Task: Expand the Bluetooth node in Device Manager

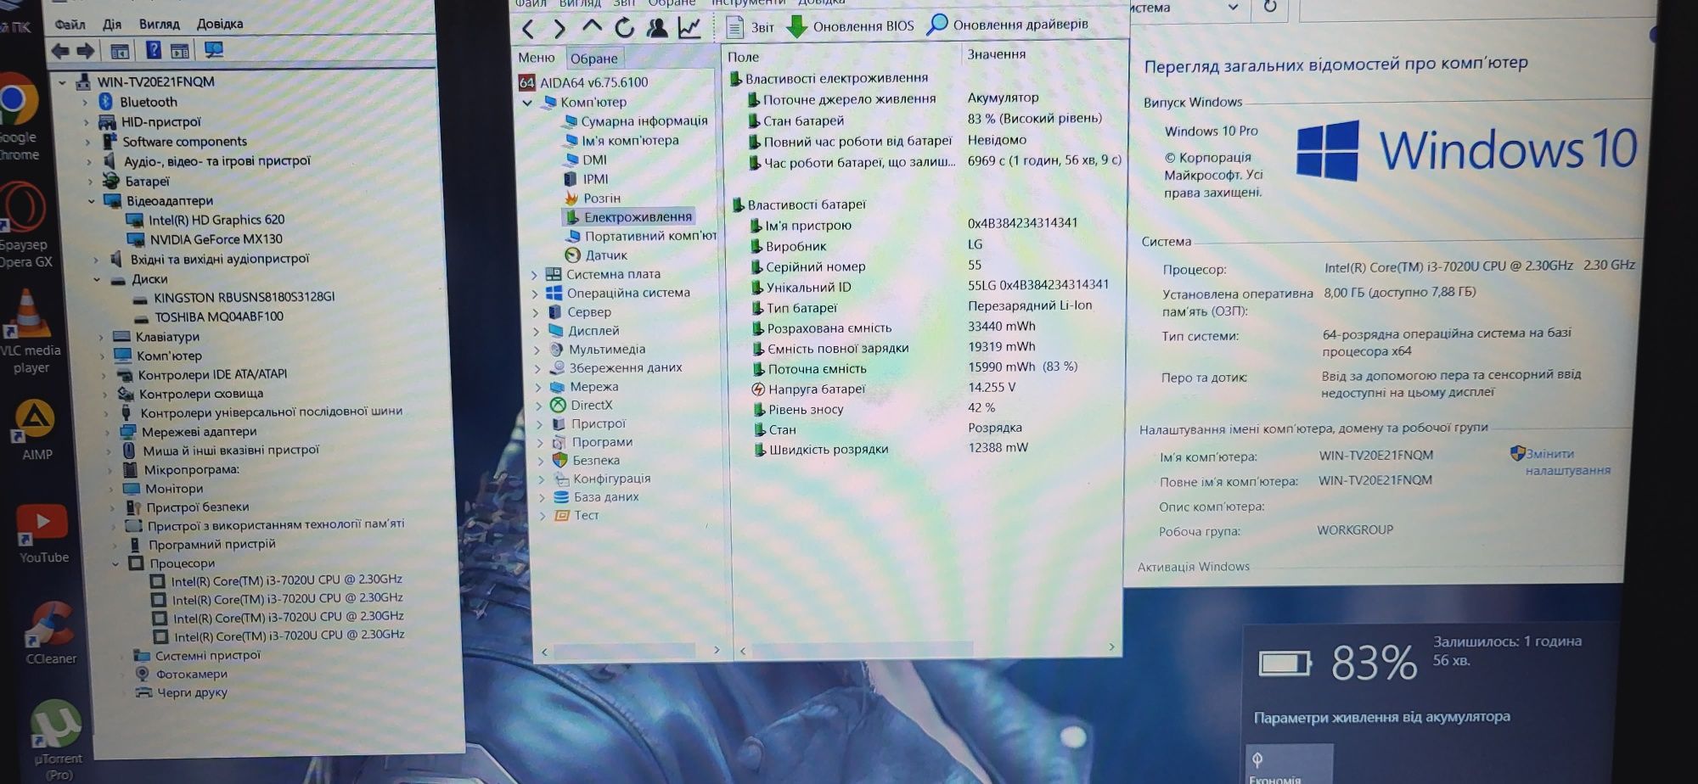Action: tap(84, 102)
